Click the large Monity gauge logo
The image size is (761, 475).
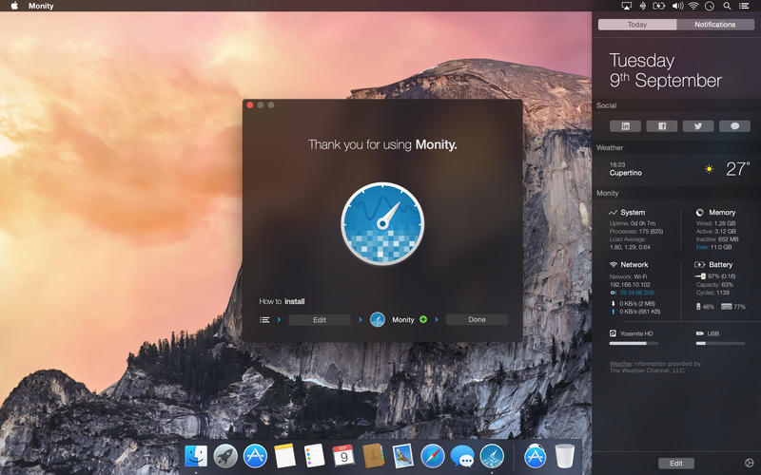(382, 223)
